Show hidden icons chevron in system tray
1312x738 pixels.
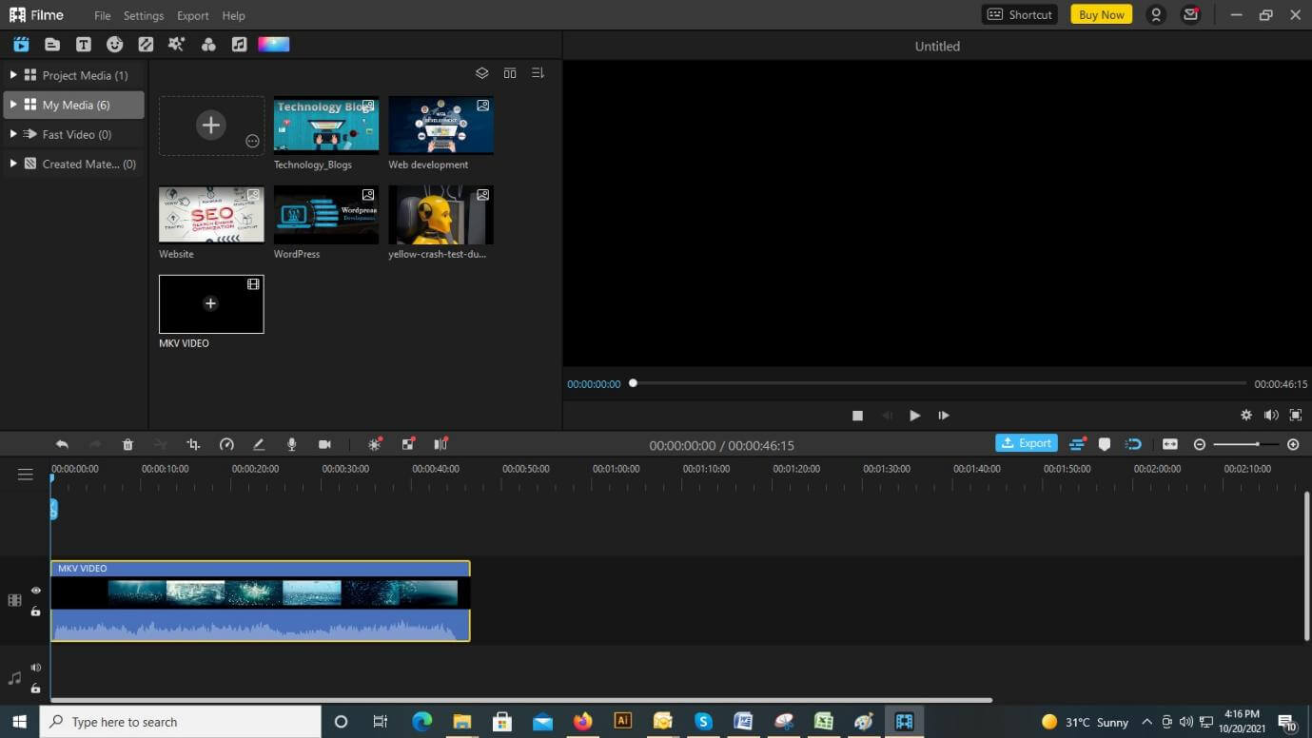1146,722
